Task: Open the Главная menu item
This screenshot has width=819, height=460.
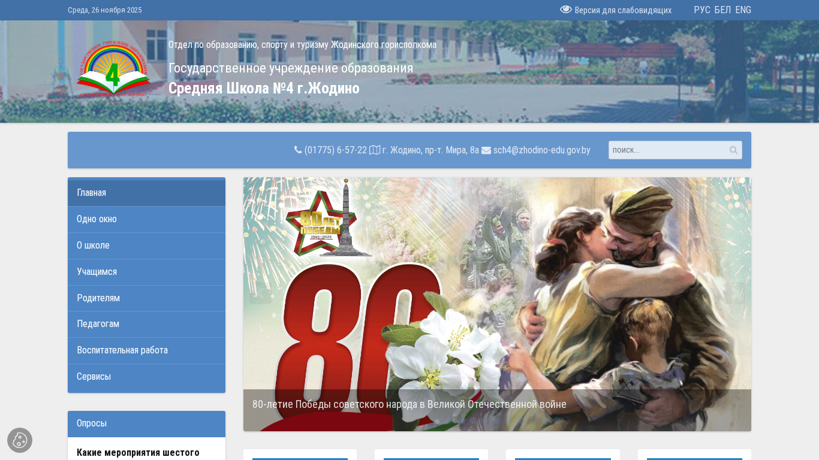Action: tap(146, 193)
